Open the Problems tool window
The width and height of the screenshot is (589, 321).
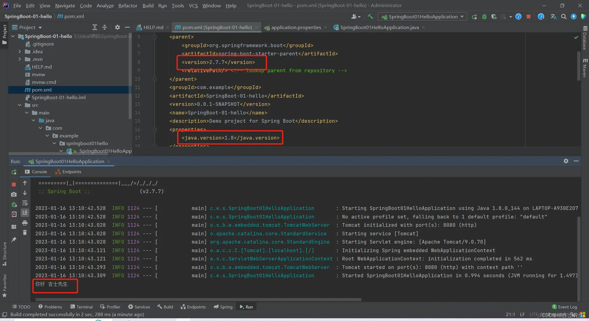tap(50, 307)
